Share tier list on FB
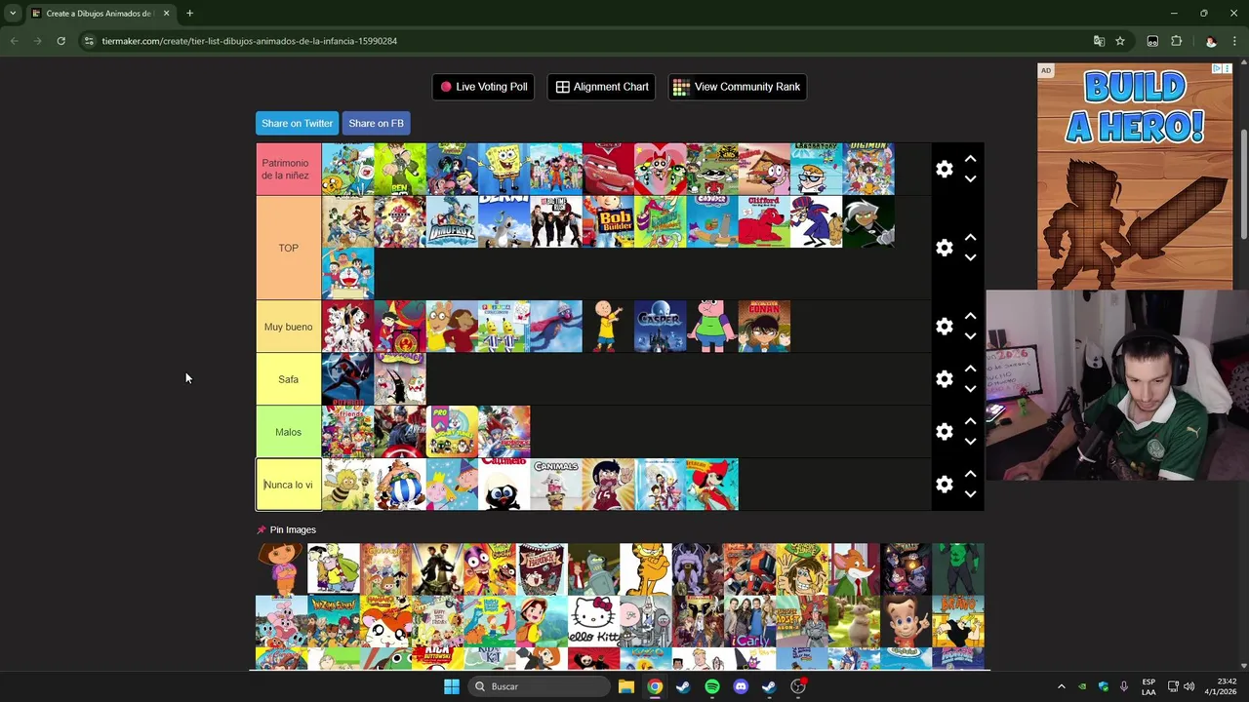Image resolution: width=1249 pixels, height=702 pixels. [376, 123]
